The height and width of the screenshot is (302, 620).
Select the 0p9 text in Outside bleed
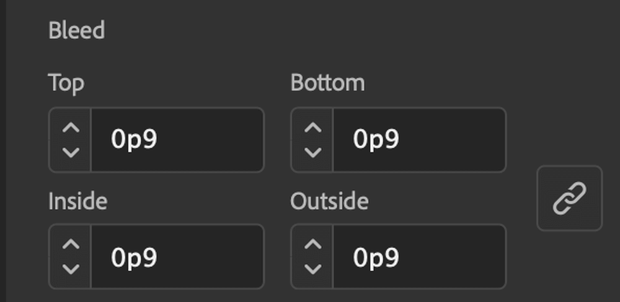click(x=376, y=258)
